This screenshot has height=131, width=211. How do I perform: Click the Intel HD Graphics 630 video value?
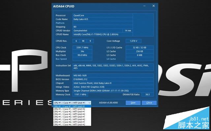113,87
